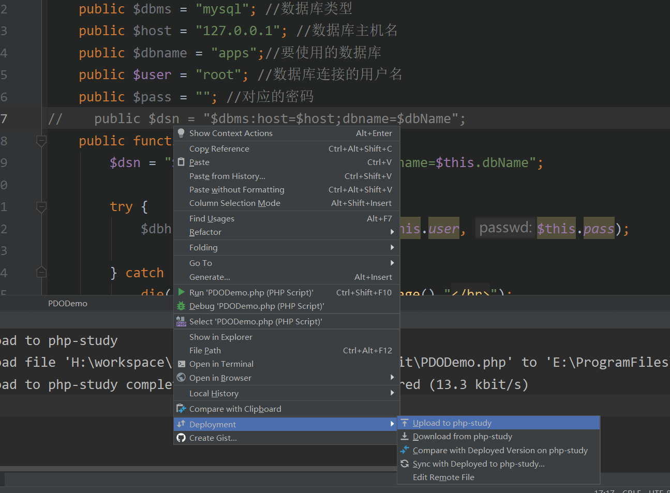670x493 pixels.
Task: Click the PHP Select configuration icon
Action: [x=181, y=321]
